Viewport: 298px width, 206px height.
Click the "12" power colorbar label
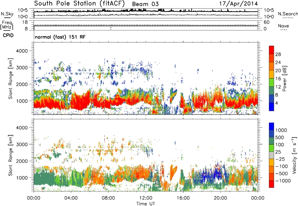pos(278,87)
